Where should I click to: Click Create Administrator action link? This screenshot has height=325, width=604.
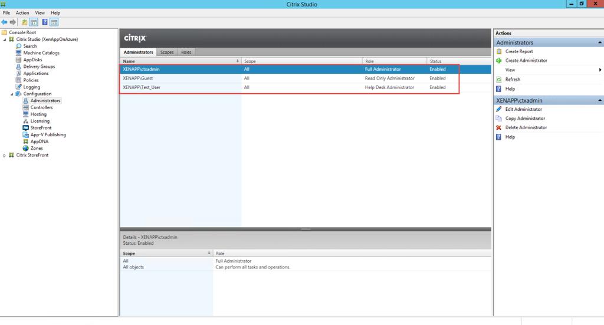tap(526, 60)
